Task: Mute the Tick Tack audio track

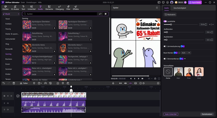Action: point(8,103)
